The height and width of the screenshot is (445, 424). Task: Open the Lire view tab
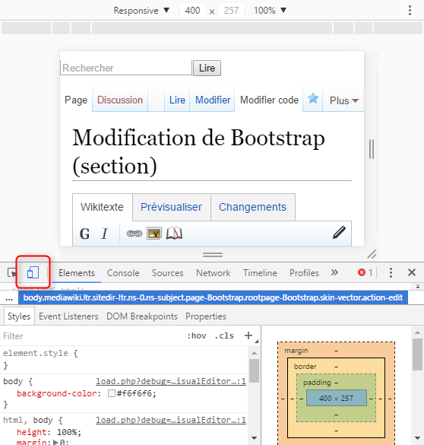tap(177, 100)
